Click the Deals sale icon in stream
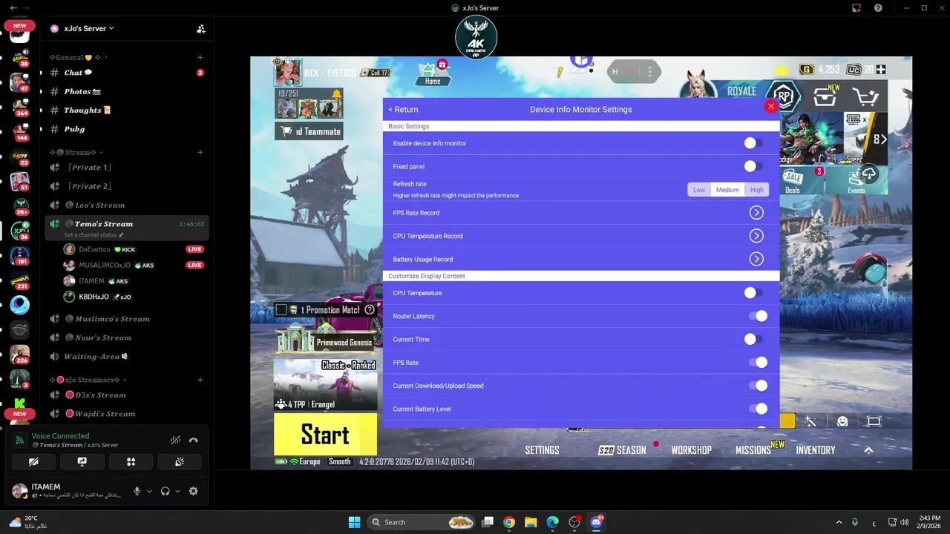 coord(793,180)
